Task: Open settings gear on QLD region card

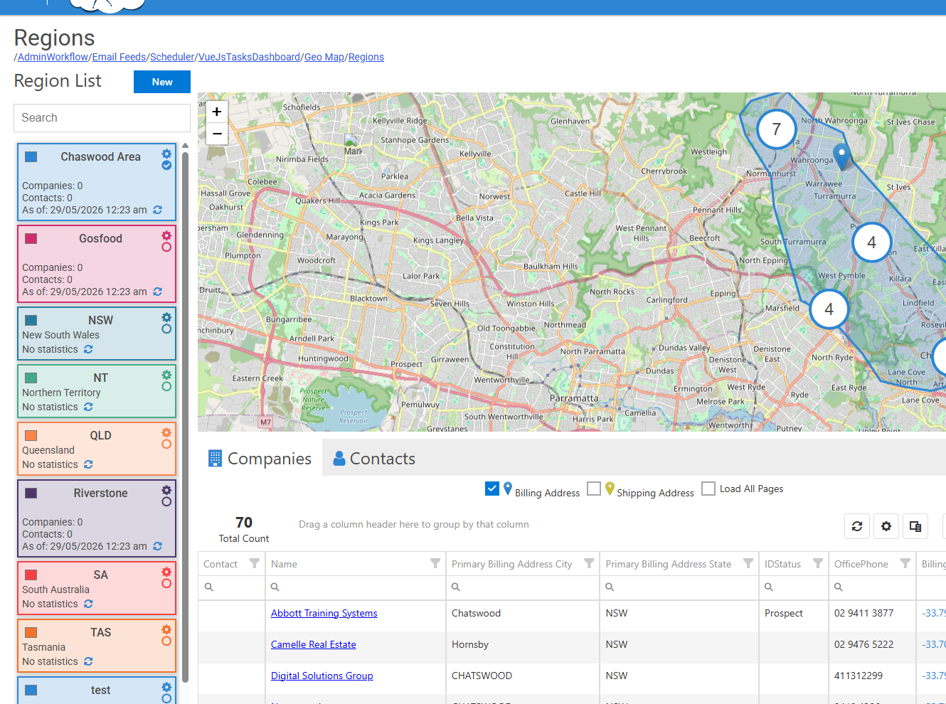Action: tap(166, 432)
